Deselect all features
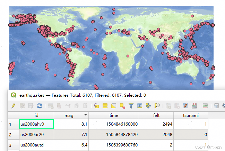The image size is (225, 151). 122,106
